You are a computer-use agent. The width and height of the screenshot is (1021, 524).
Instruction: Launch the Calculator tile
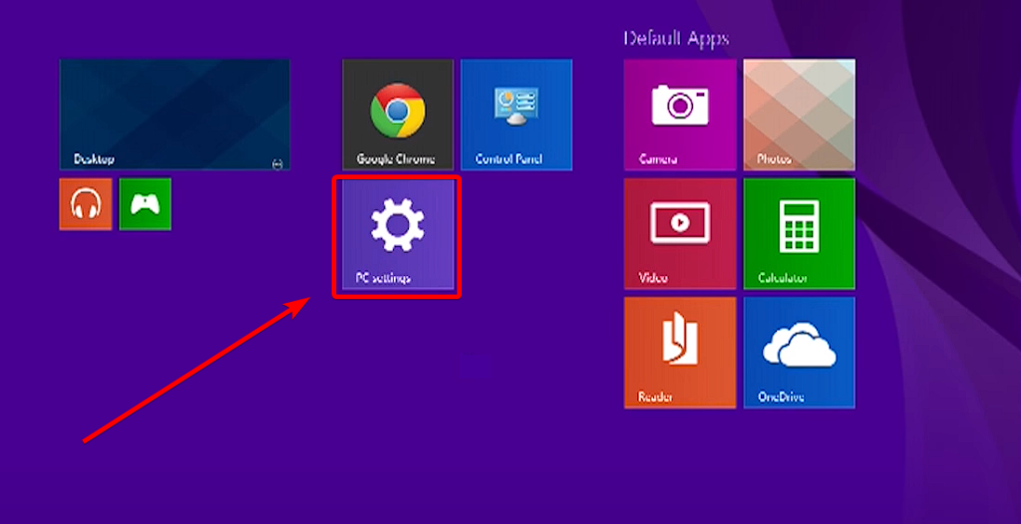[x=799, y=234]
